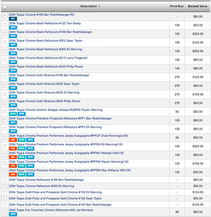Click SER badge under Gridiron Badges Peyton Manning
The image size is (211, 217).
tap(22, 114)
